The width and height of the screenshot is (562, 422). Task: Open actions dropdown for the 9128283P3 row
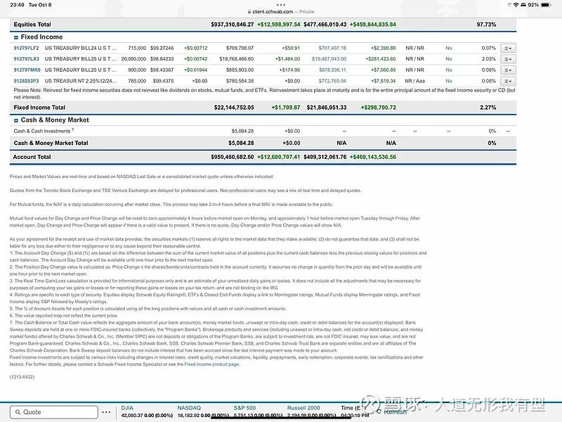click(508, 81)
